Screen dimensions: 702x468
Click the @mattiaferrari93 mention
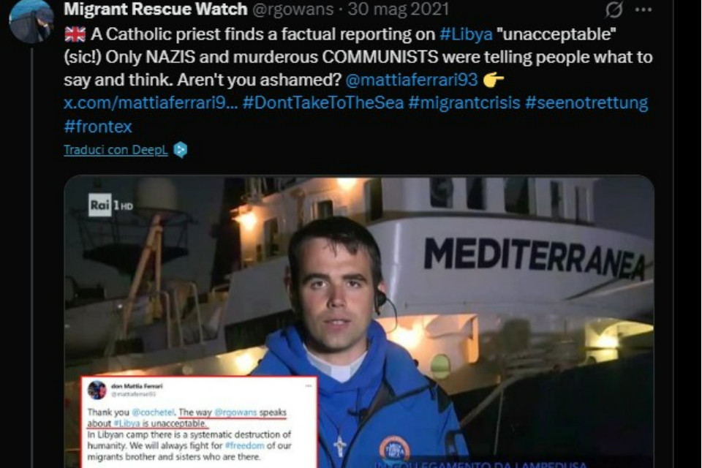[x=412, y=80]
